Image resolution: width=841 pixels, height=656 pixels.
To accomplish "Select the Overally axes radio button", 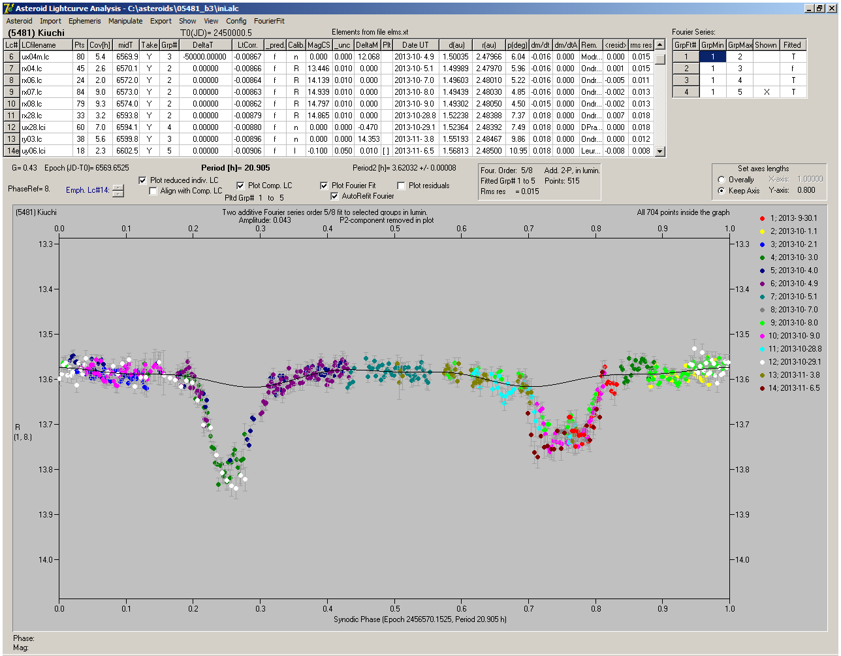I will 721,180.
